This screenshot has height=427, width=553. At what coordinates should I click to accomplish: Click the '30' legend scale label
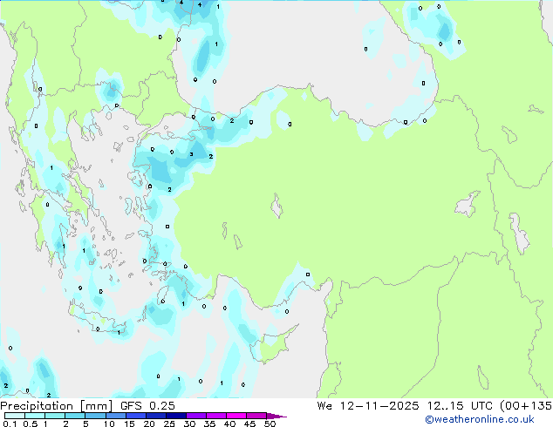tap(189, 424)
